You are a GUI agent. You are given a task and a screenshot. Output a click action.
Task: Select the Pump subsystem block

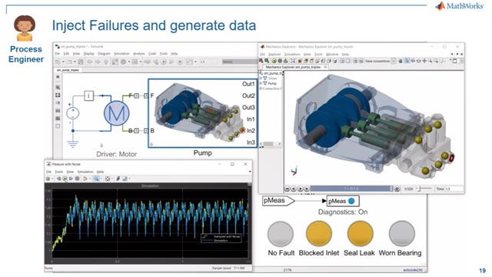[x=202, y=113]
